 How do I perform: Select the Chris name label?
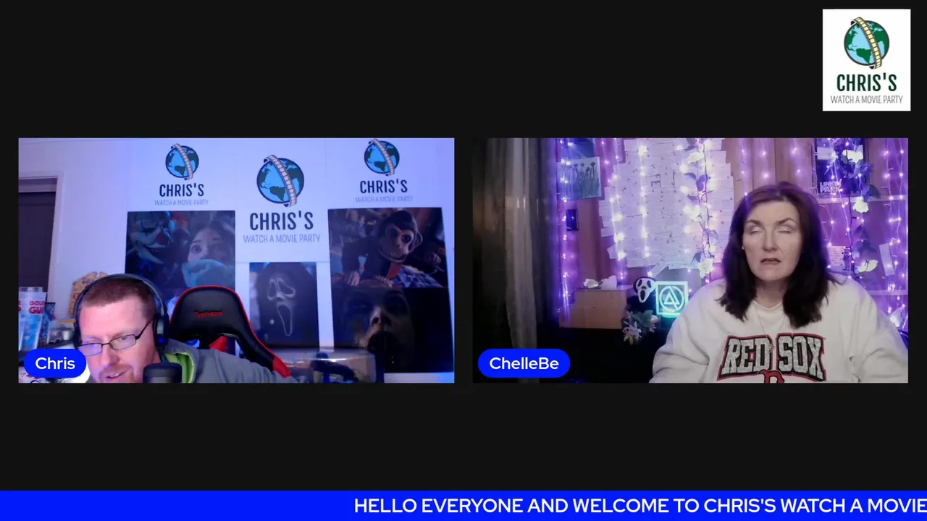55,363
